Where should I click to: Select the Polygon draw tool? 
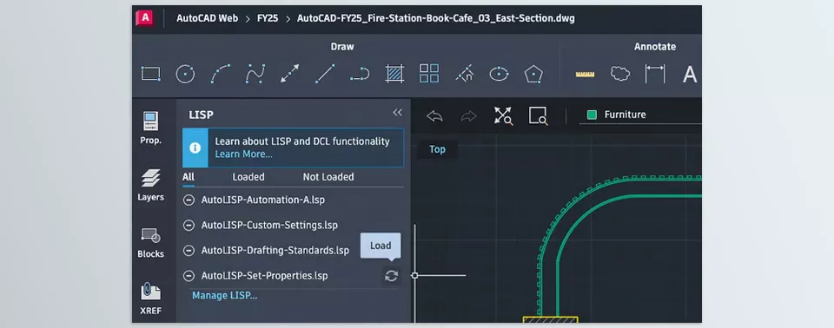[x=533, y=74]
